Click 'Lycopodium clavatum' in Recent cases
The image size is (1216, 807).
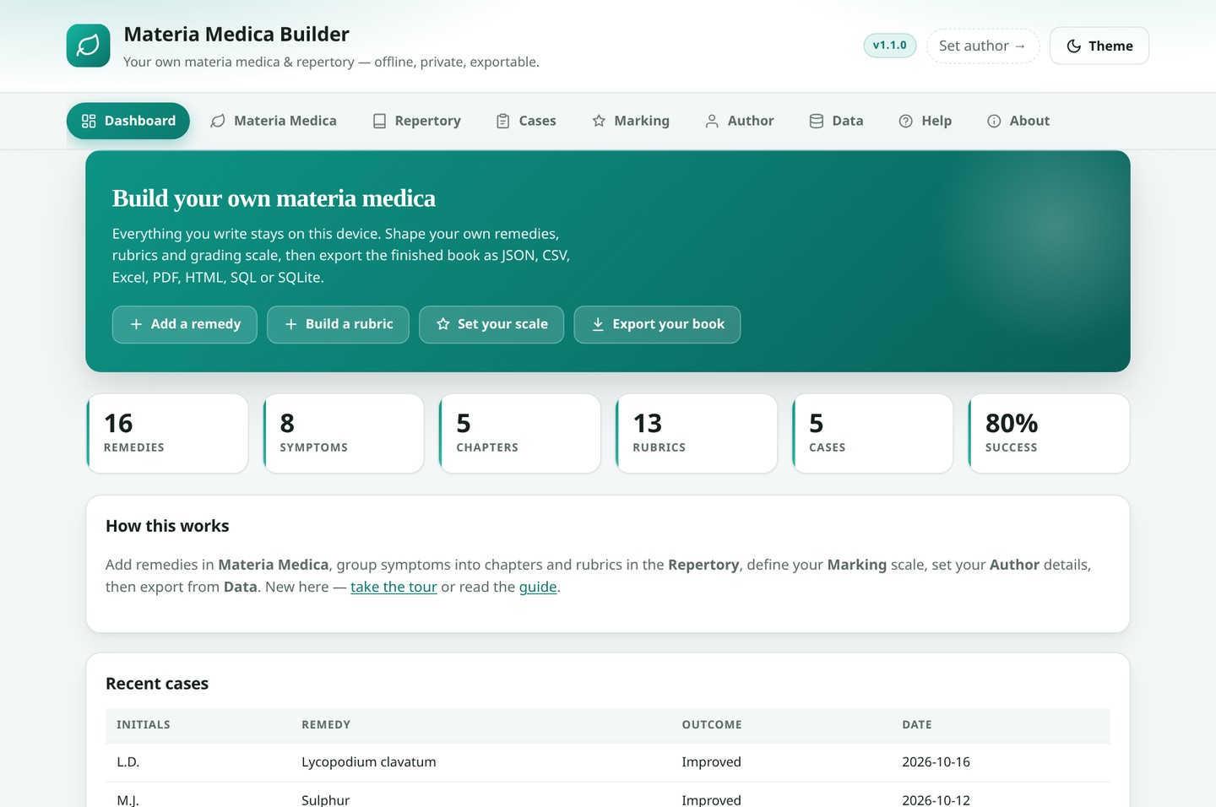tap(369, 761)
